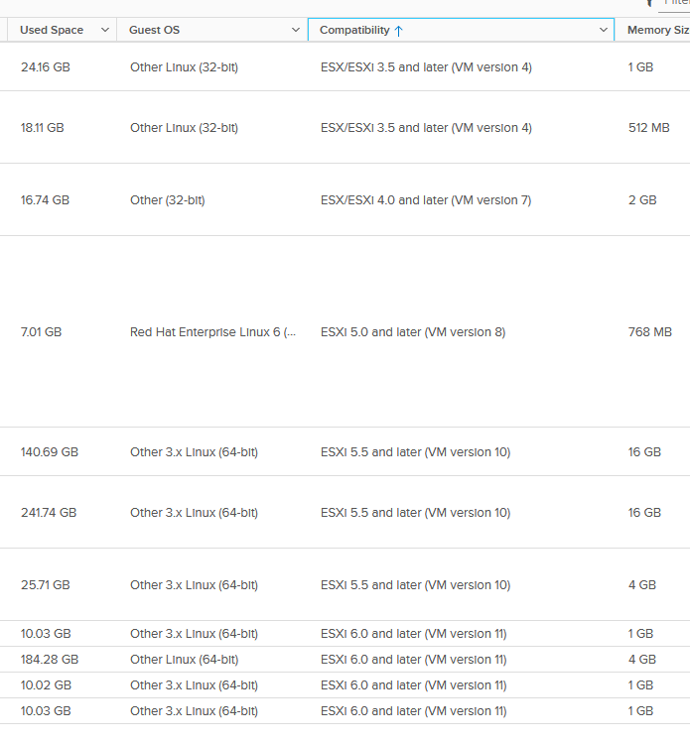Select the Red Hat Enterprise Linux 6 row

pyautogui.click(x=212, y=332)
